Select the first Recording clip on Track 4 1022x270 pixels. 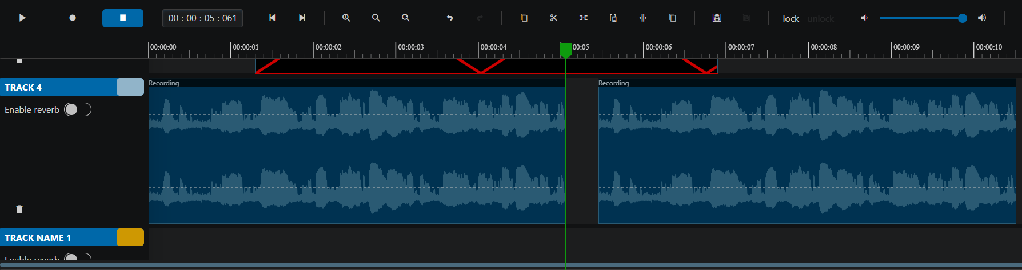(357, 151)
